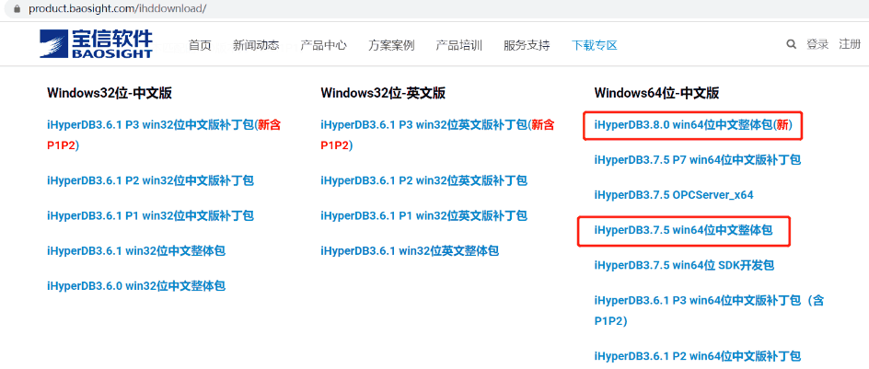Download iHyperDB3.8.0 win64位中文整体包
The image size is (869, 369).
tap(693, 125)
